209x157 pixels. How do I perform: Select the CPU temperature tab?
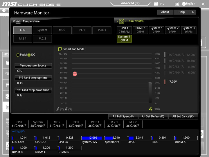tap(23, 30)
